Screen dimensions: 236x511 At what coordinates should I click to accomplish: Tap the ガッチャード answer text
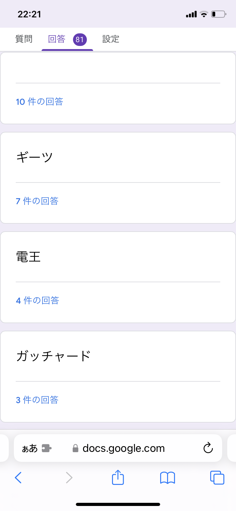tap(53, 356)
